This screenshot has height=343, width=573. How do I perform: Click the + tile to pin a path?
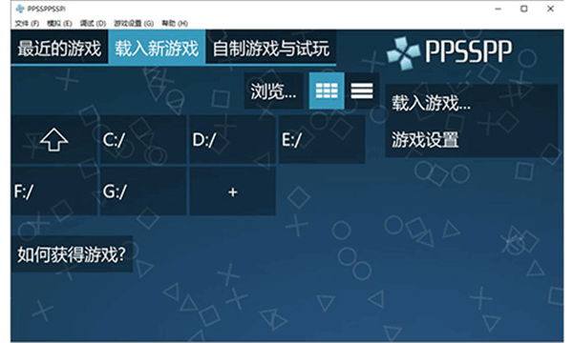click(232, 191)
